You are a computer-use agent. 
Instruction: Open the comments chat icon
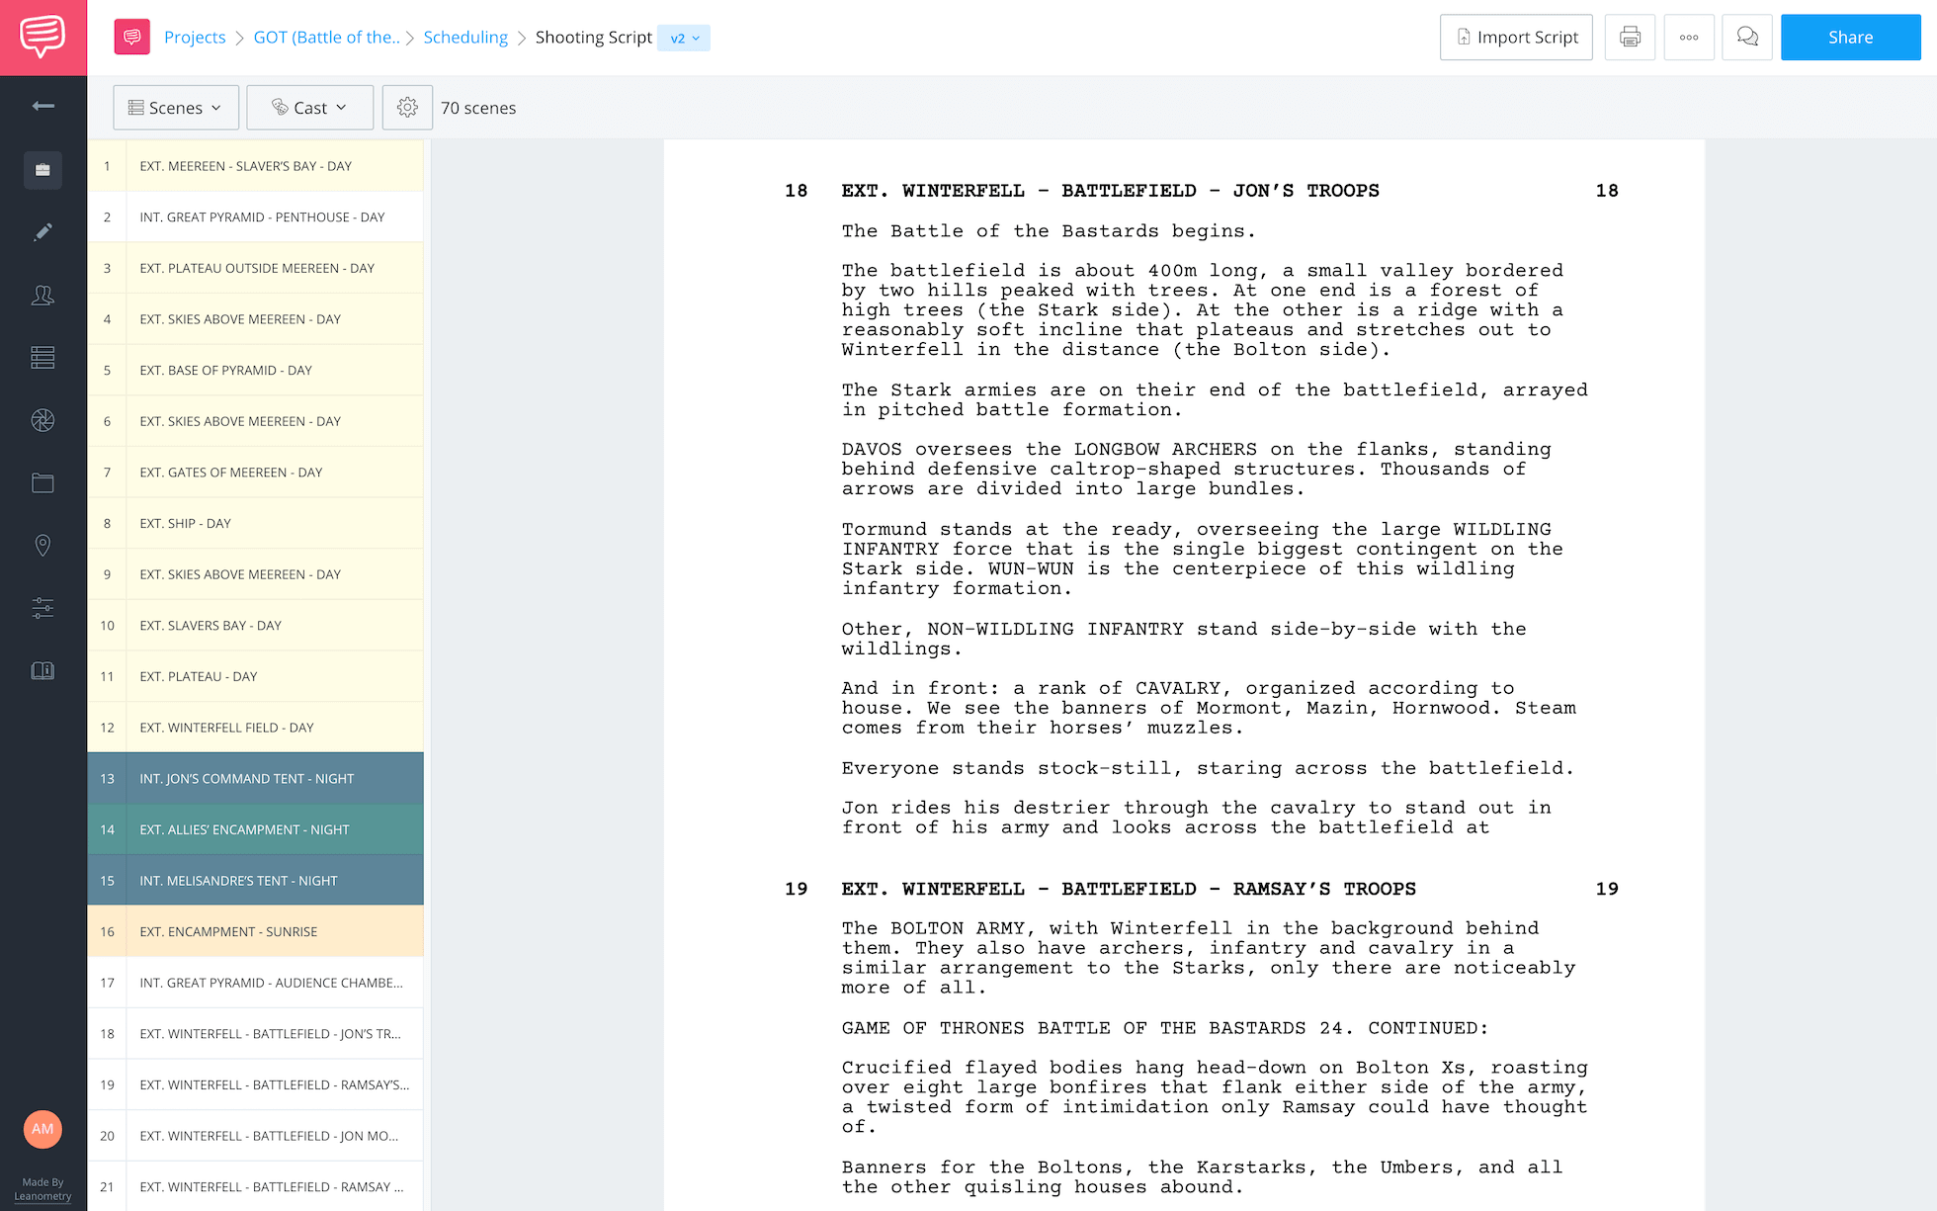coord(1747,37)
